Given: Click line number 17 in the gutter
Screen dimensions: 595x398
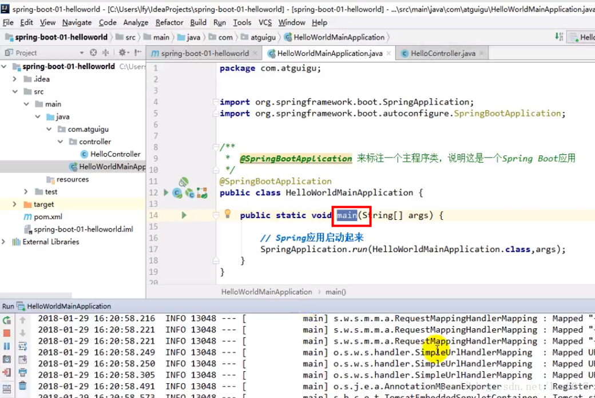Looking at the screenshot, I should click(x=153, y=249).
